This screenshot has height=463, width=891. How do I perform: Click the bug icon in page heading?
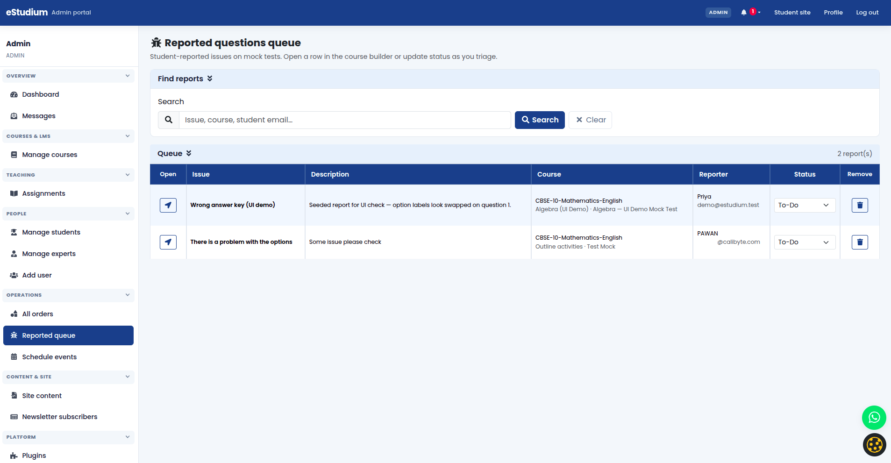point(156,43)
